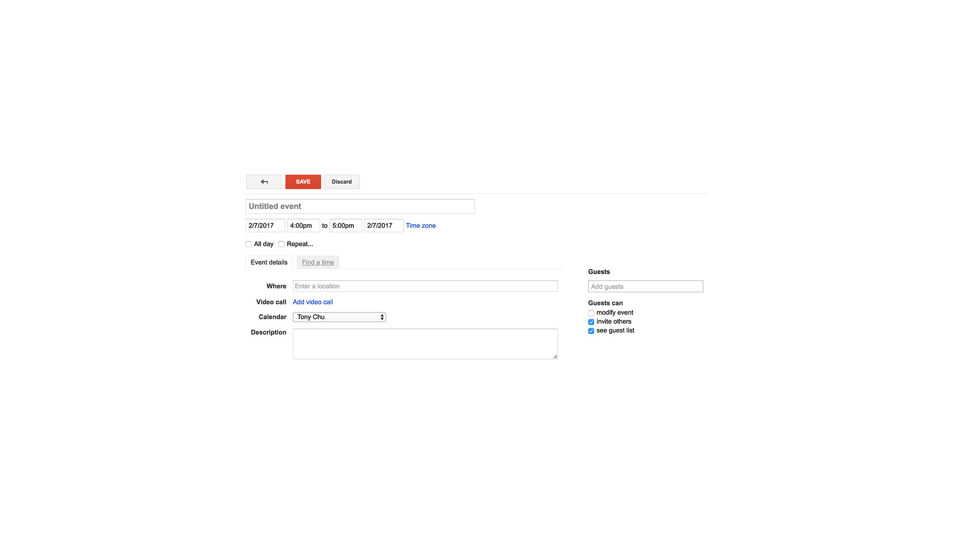
Task: Uncheck the see guest list permission
Action: pos(591,331)
